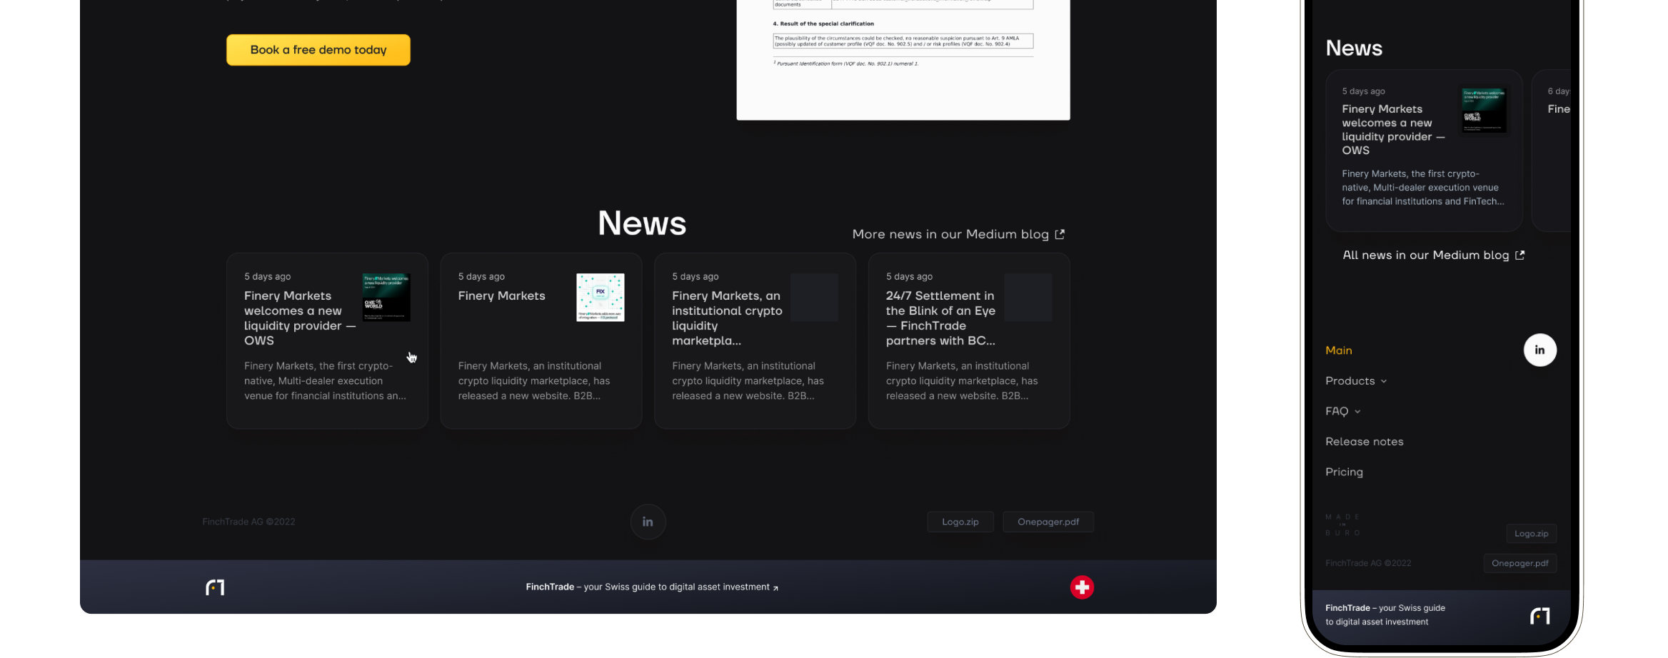Screen dimensions: 1668x658
Task: Click the mobile 'News' heading
Action: 1354,48
